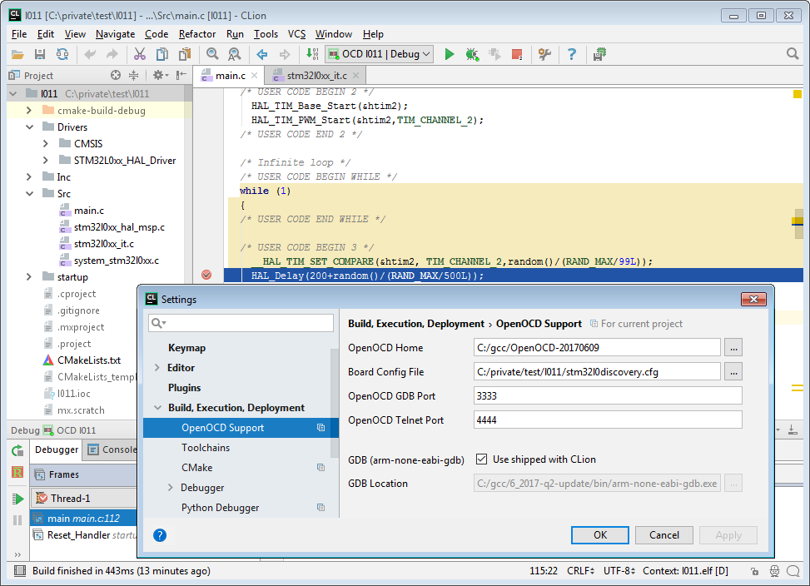810x586 pixels.
Task: Browse for Board Config File
Action: (733, 372)
